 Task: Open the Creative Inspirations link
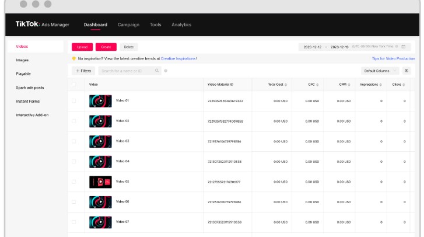[x=178, y=58]
